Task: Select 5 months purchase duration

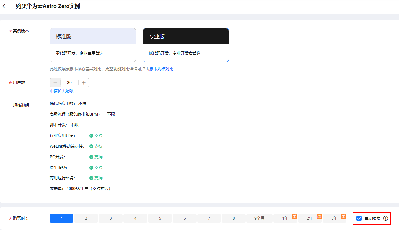Action: click(160, 218)
